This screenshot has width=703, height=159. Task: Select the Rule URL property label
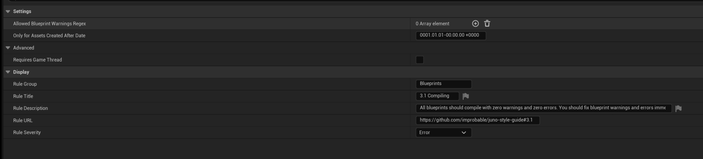click(23, 120)
